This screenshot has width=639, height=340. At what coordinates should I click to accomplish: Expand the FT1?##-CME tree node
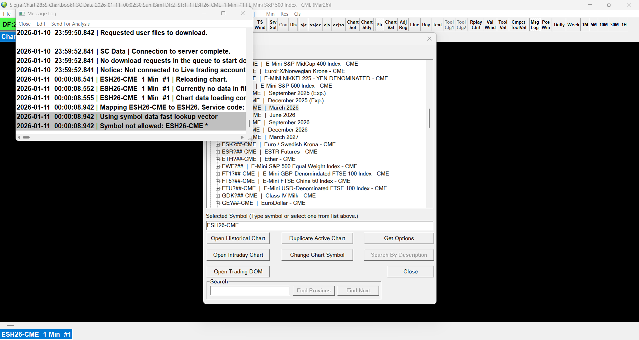point(218,174)
